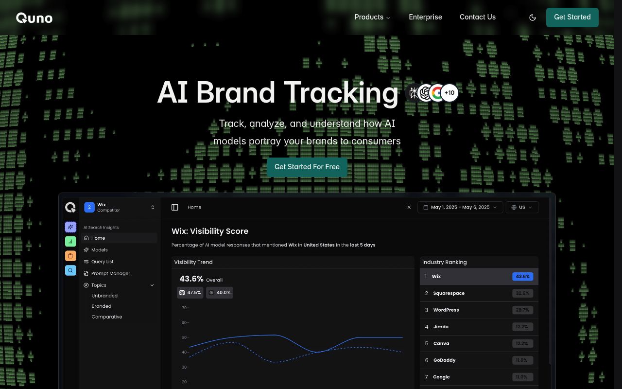Click the Perplexity model logo badge
Viewport: 622px width, 389px height.
(x=414, y=93)
